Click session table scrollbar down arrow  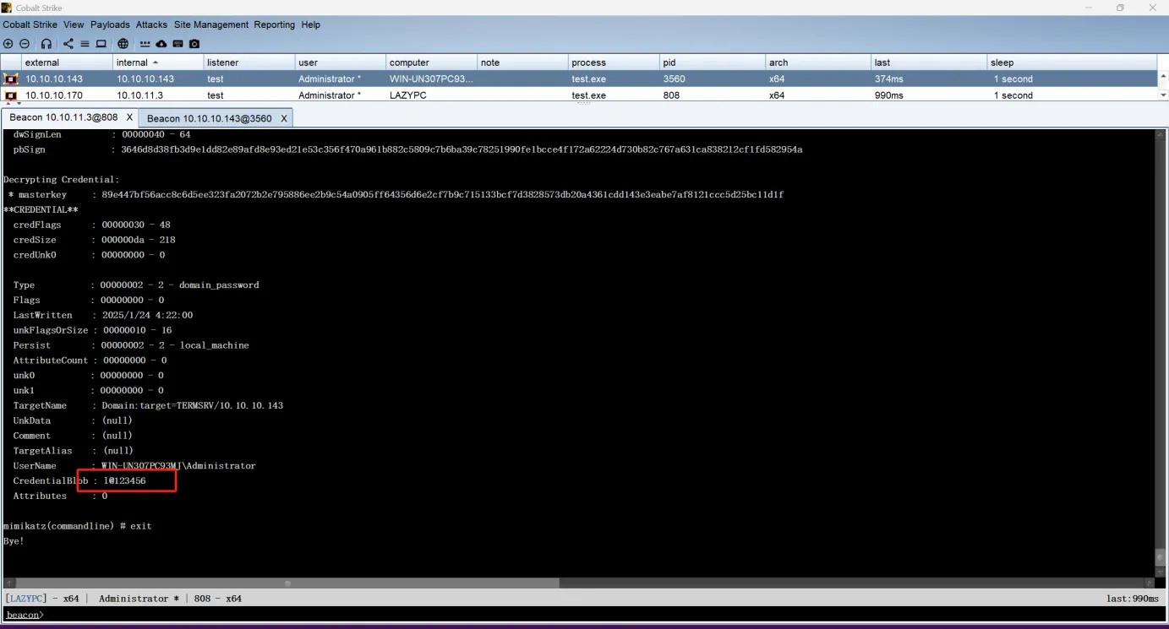1162,95
